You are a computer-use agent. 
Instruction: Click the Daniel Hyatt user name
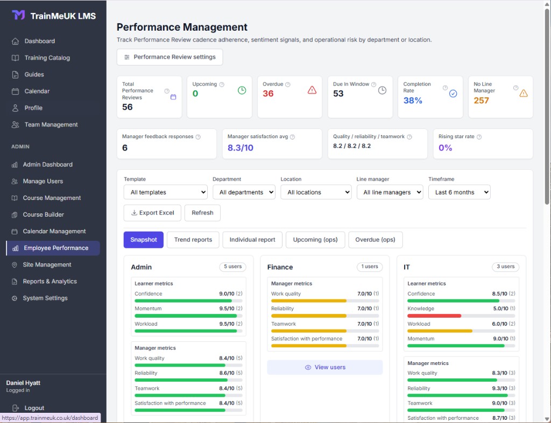[23, 383]
